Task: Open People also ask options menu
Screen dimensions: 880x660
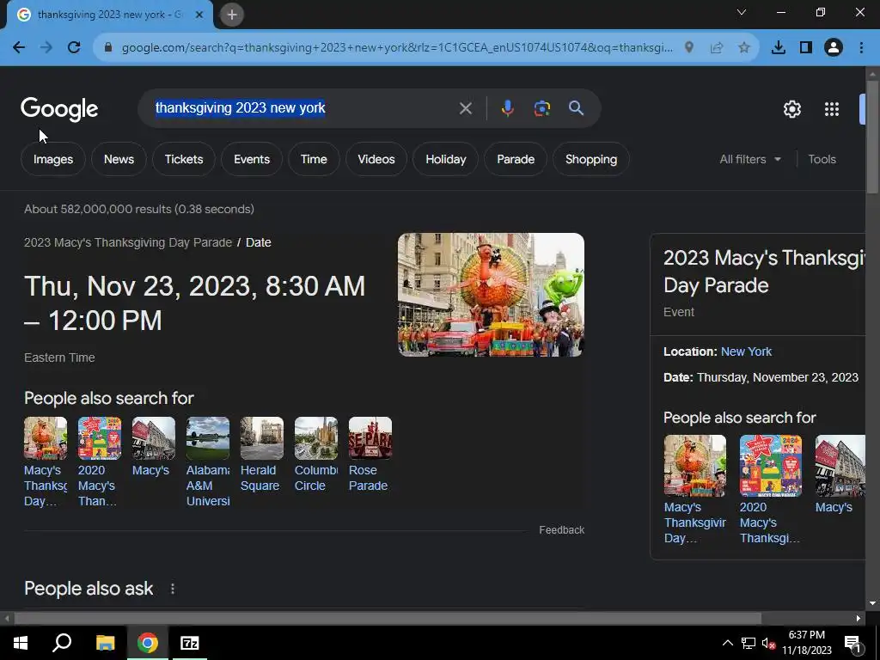Action: click(x=172, y=589)
